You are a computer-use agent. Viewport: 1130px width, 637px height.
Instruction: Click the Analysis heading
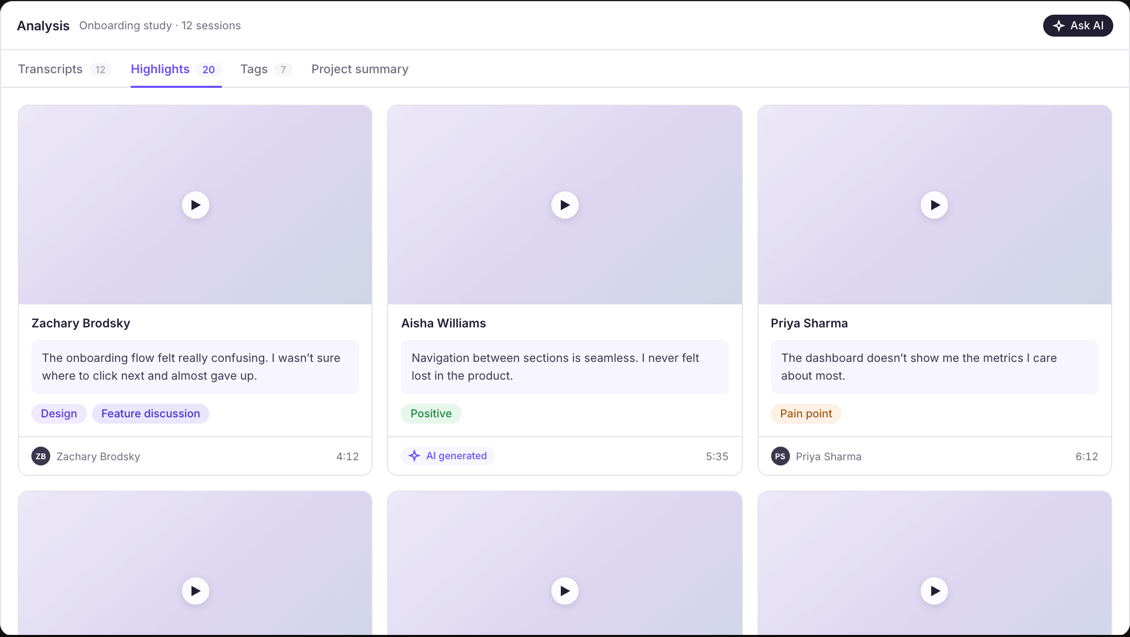tap(43, 26)
